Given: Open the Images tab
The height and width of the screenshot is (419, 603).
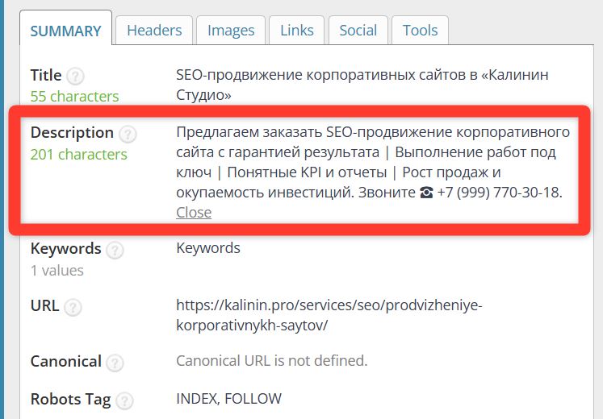Looking at the screenshot, I should (231, 31).
